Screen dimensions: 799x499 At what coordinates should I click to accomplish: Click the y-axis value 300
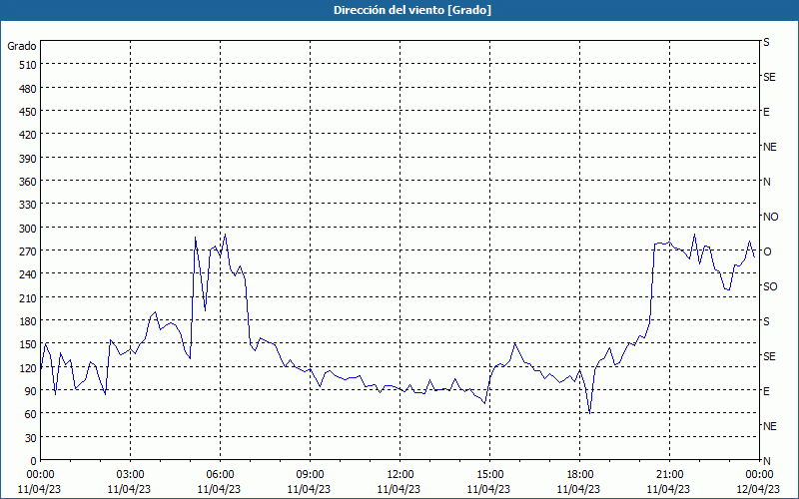pyautogui.click(x=28, y=229)
